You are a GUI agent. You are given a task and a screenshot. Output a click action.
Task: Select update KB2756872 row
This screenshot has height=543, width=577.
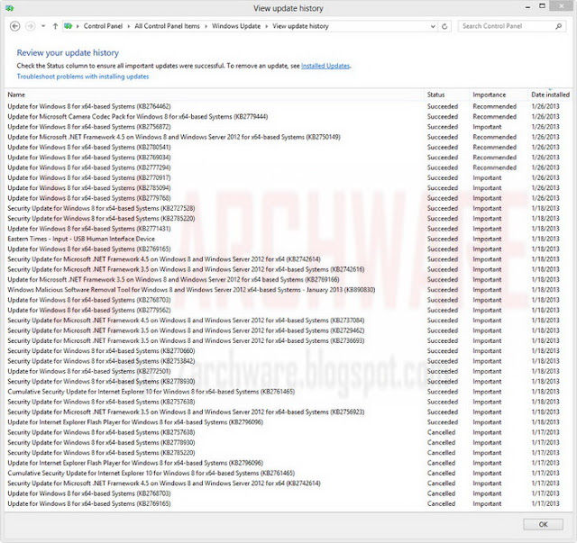(x=288, y=127)
